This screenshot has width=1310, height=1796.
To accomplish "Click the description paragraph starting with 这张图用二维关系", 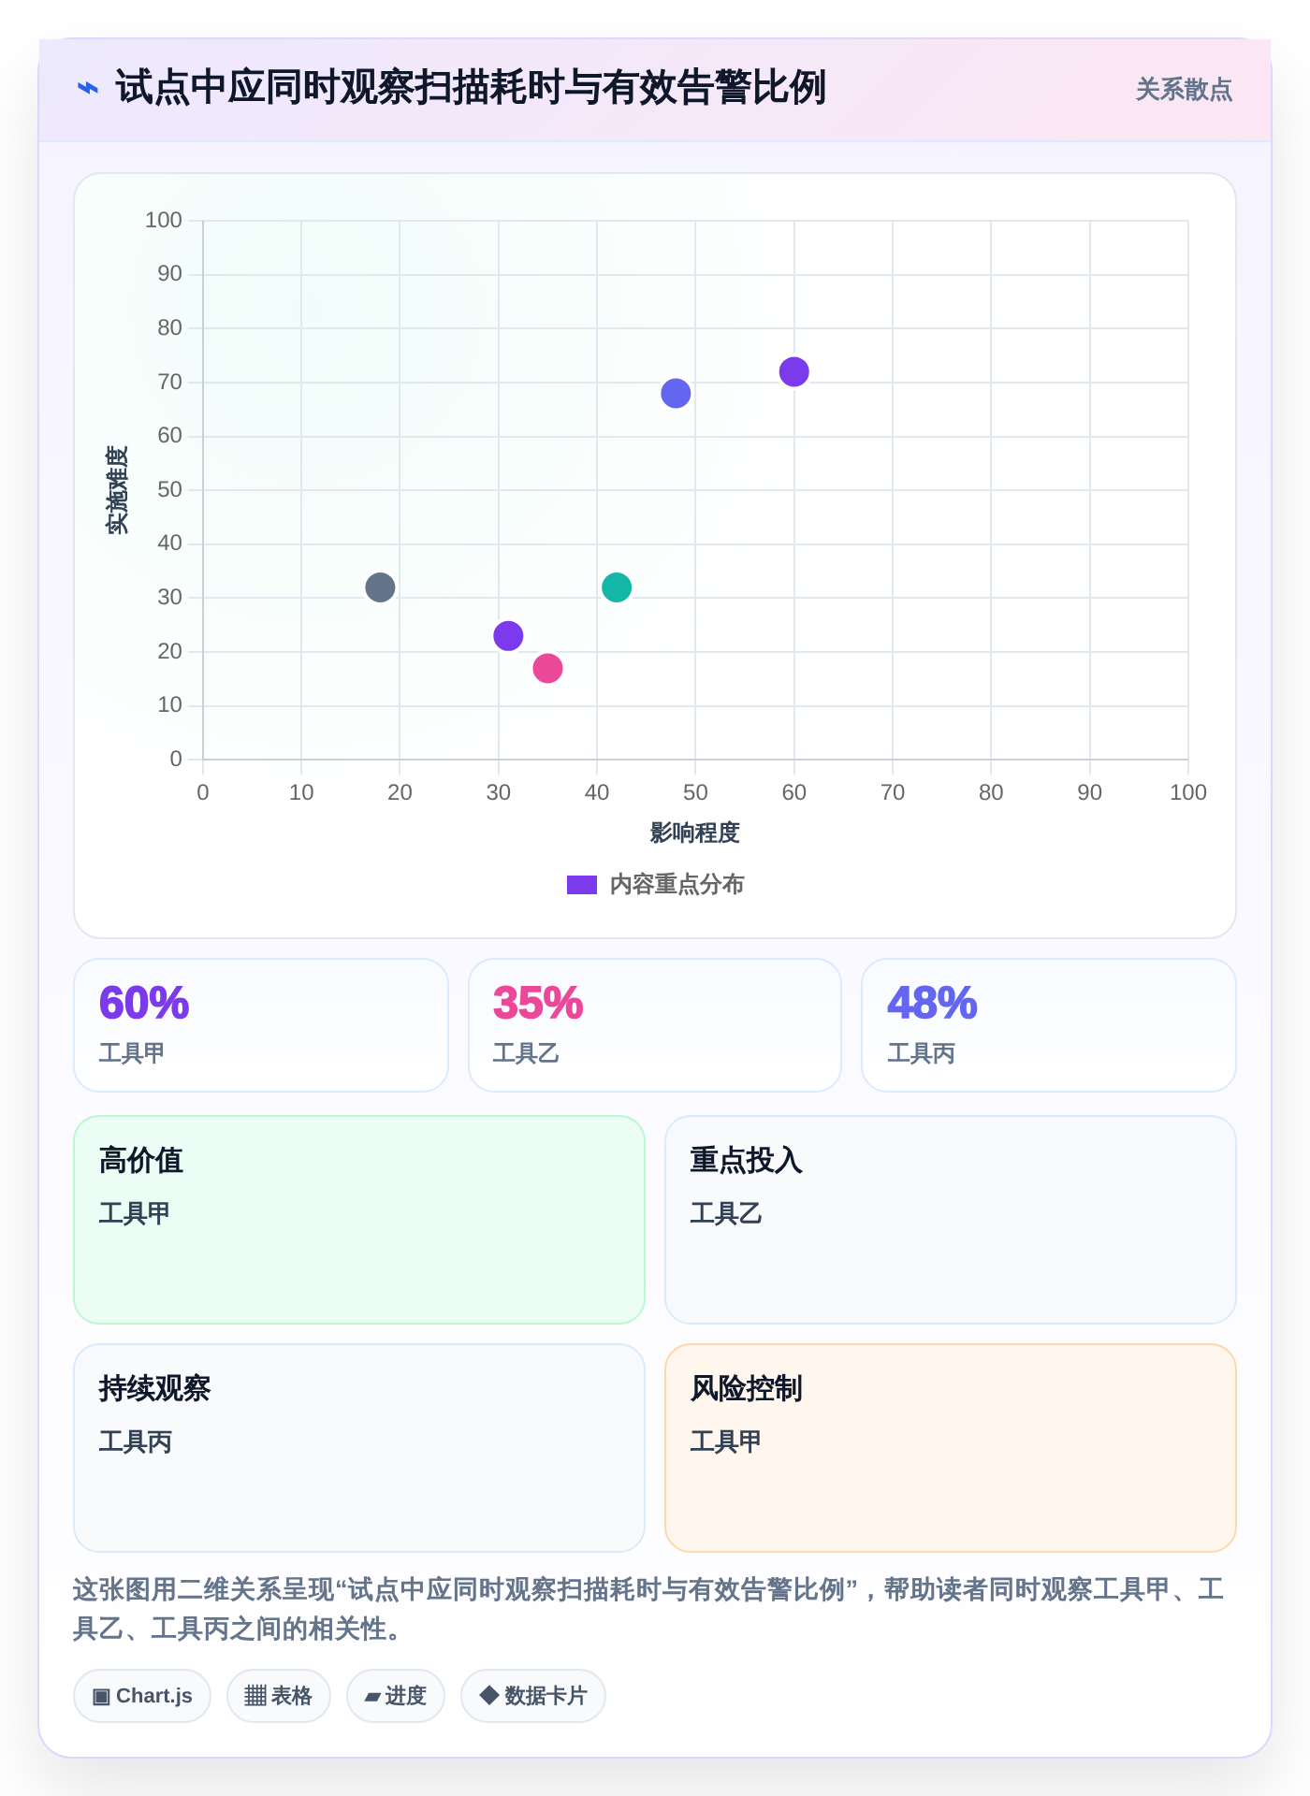I will pyautogui.click(x=648, y=1609).
